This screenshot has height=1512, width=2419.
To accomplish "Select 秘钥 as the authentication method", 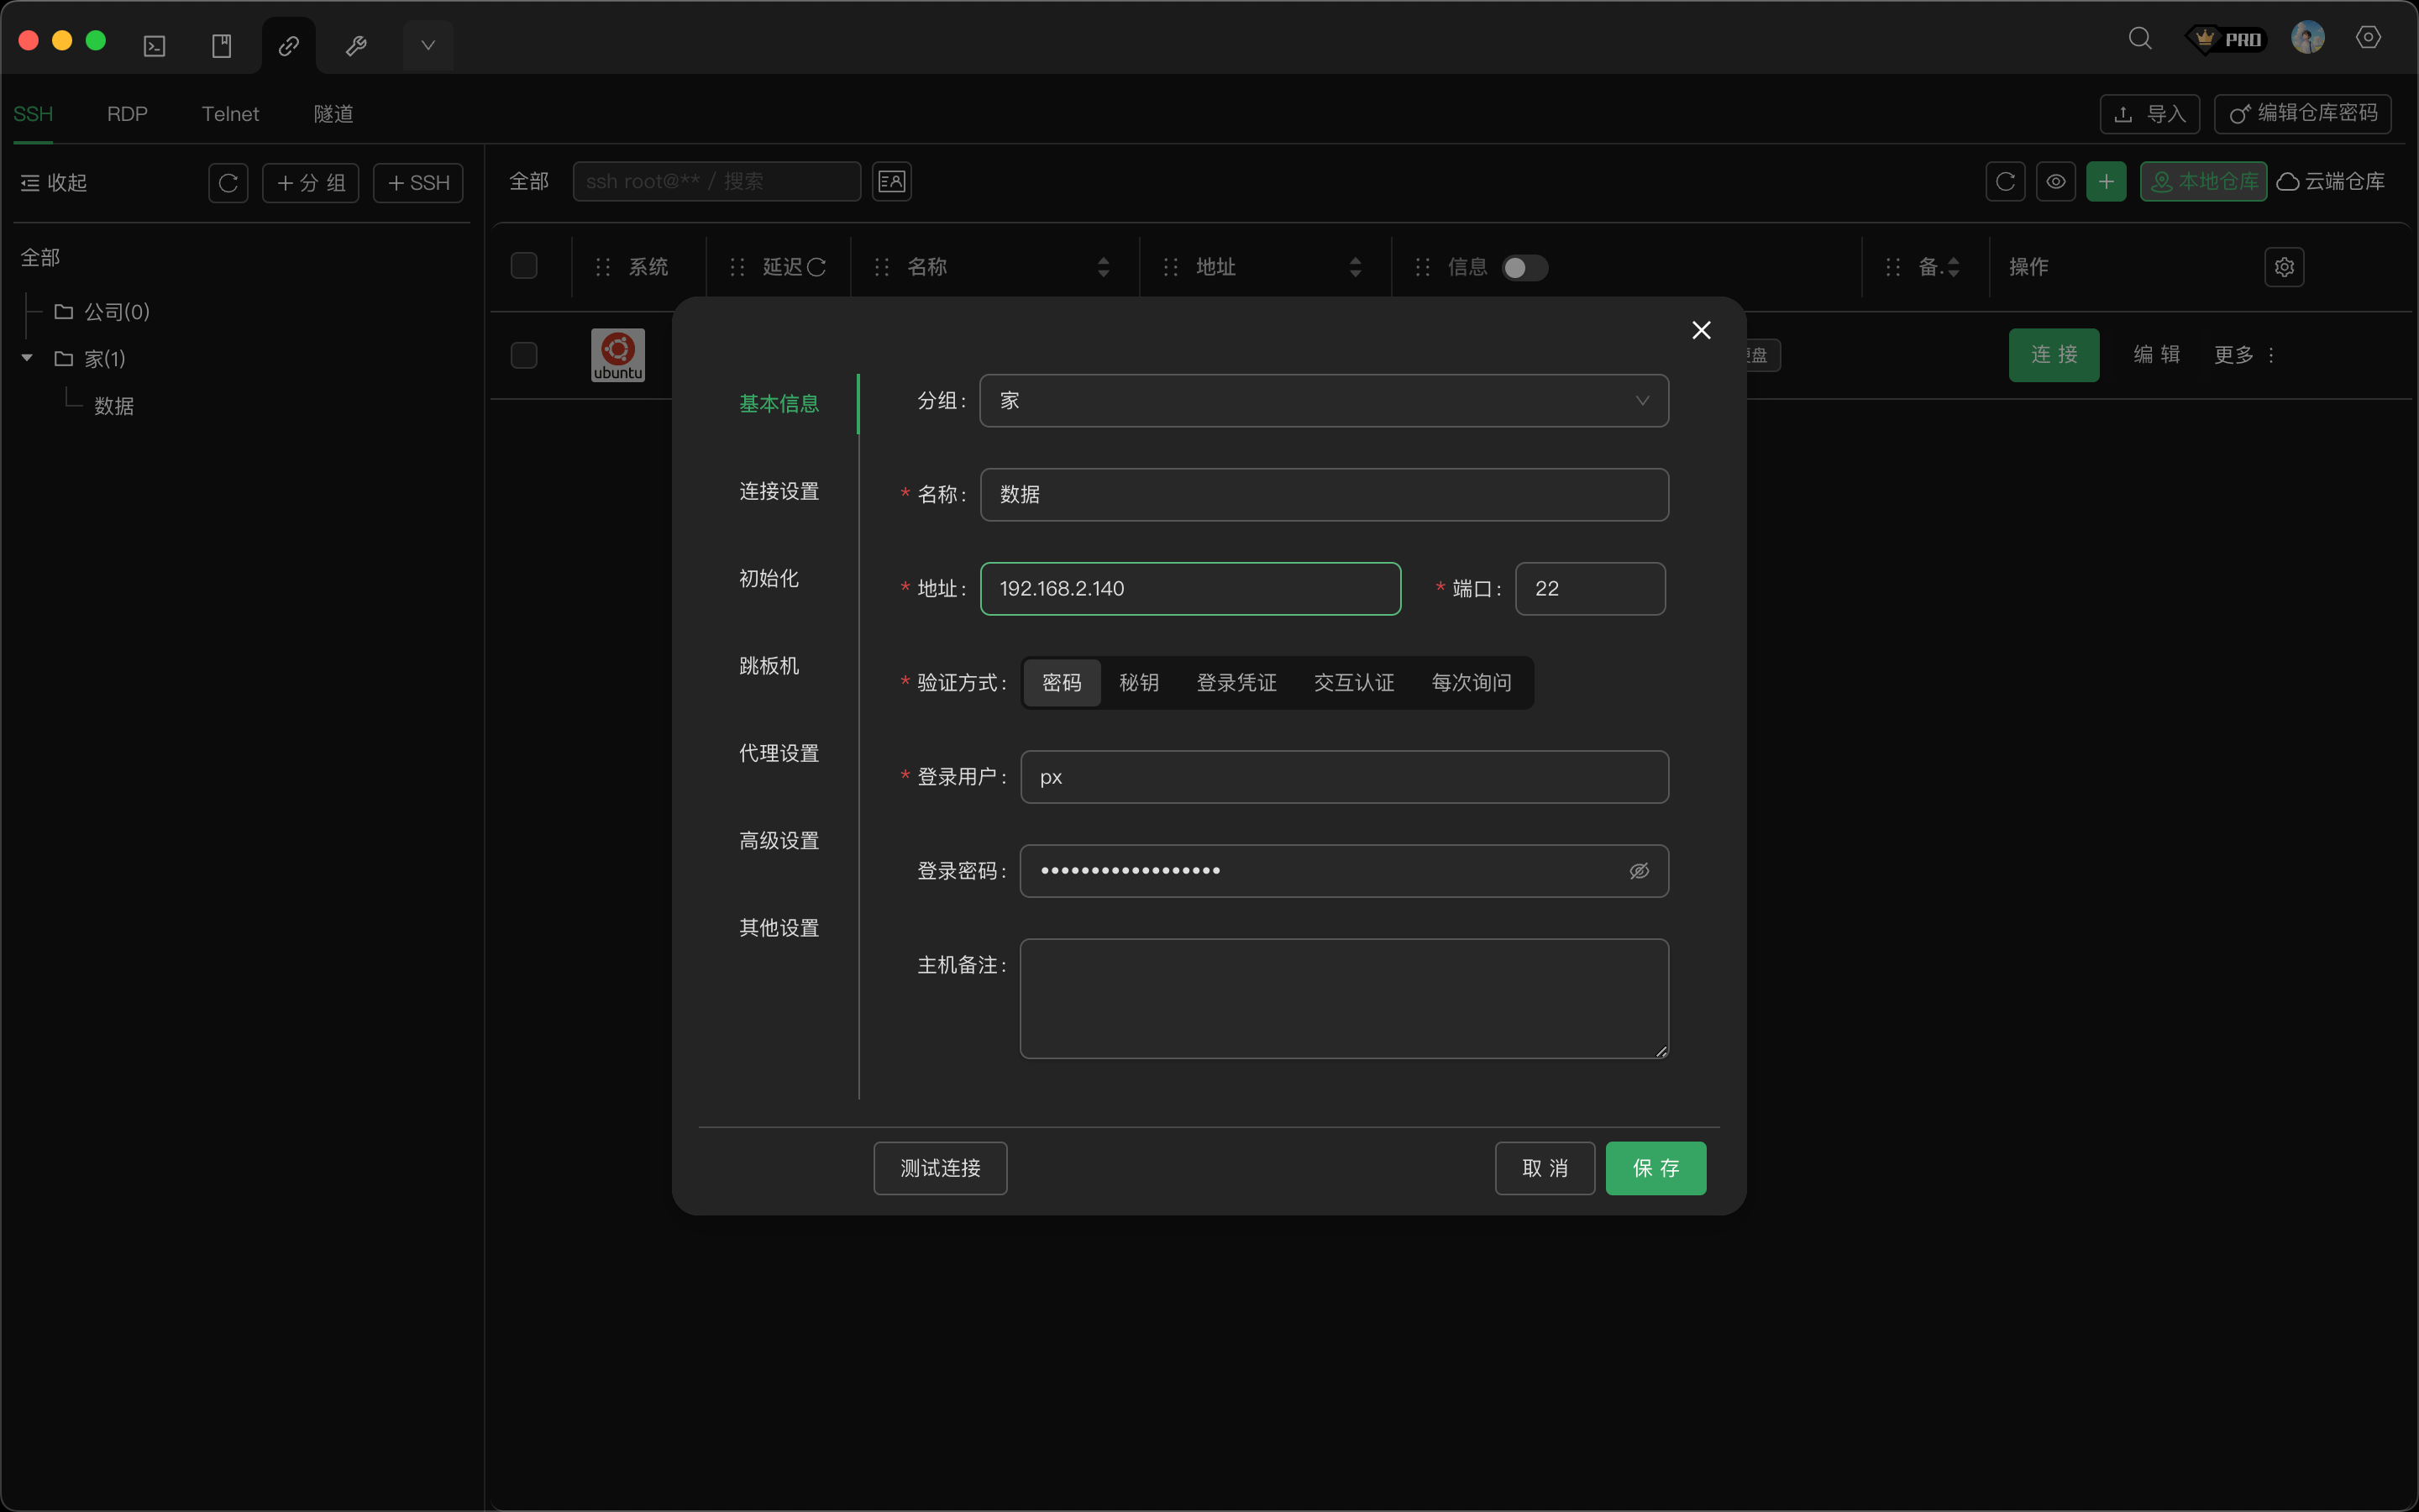I will point(1139,682).
